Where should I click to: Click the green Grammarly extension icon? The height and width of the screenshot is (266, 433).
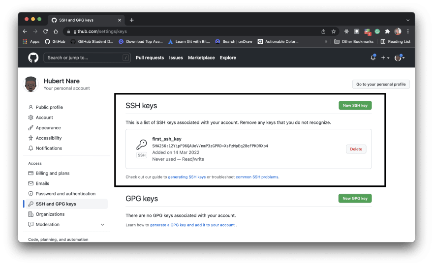377,31
